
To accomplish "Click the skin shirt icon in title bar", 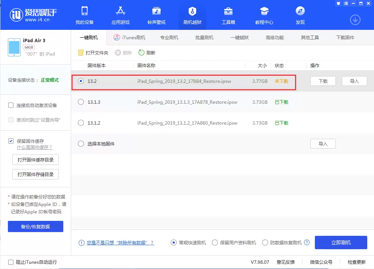I will 338,3.
